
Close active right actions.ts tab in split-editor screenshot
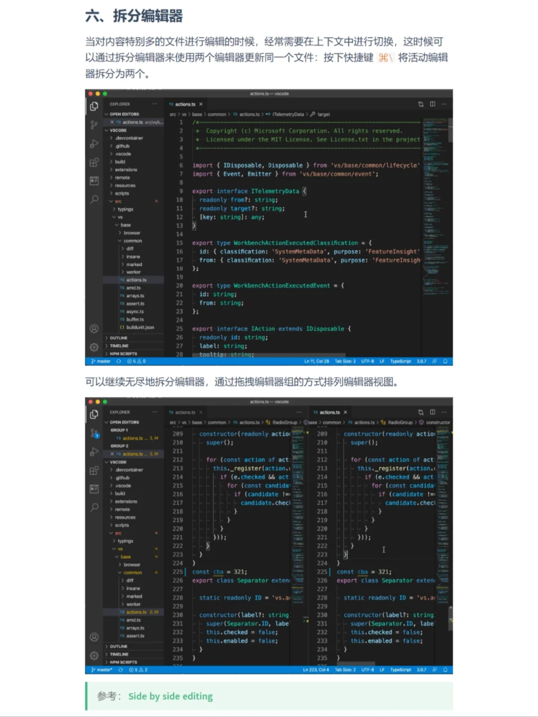345,412
